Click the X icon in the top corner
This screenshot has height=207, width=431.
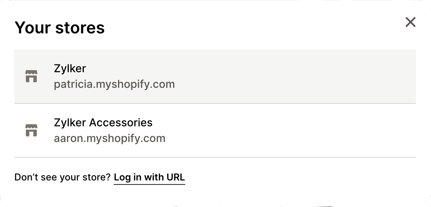click(x=411, y=22)
